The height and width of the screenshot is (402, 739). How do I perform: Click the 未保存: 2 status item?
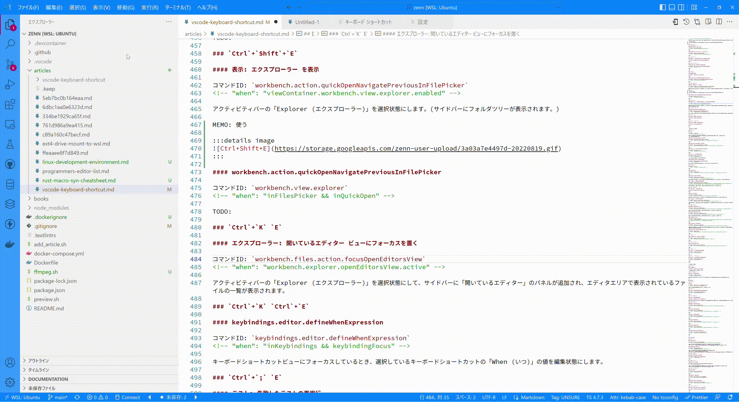[173, 397]
